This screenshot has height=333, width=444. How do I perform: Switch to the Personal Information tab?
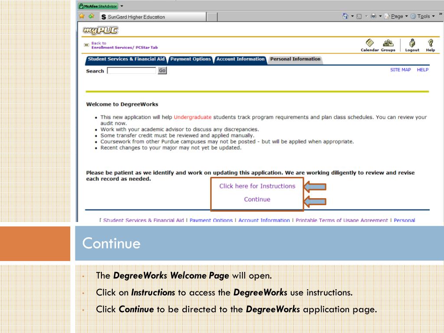point(295,59)
